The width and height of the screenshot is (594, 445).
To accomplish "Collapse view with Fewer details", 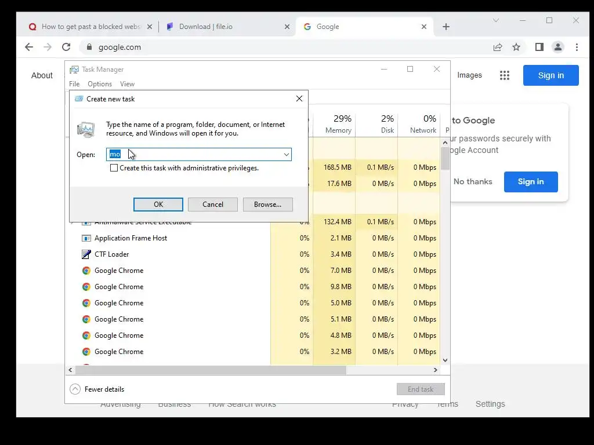I will (97, 389).
